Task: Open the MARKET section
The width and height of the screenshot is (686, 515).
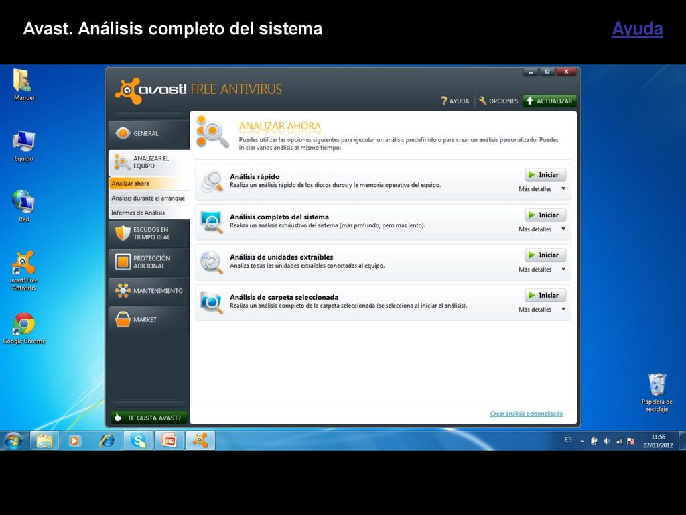Action: (x=149, y=319)
